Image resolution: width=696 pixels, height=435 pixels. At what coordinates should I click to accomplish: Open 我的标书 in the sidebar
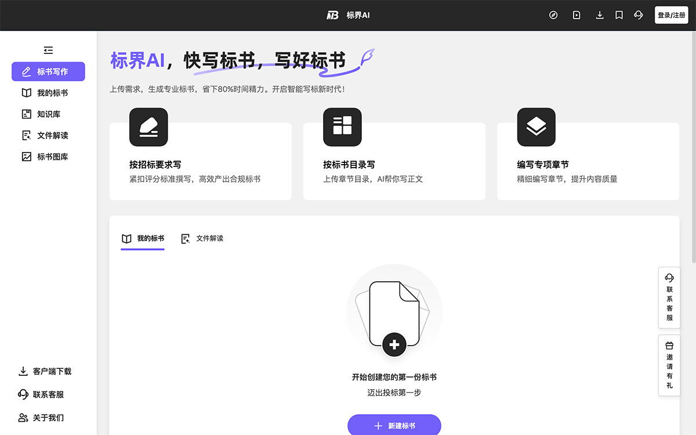click(48, 93)
